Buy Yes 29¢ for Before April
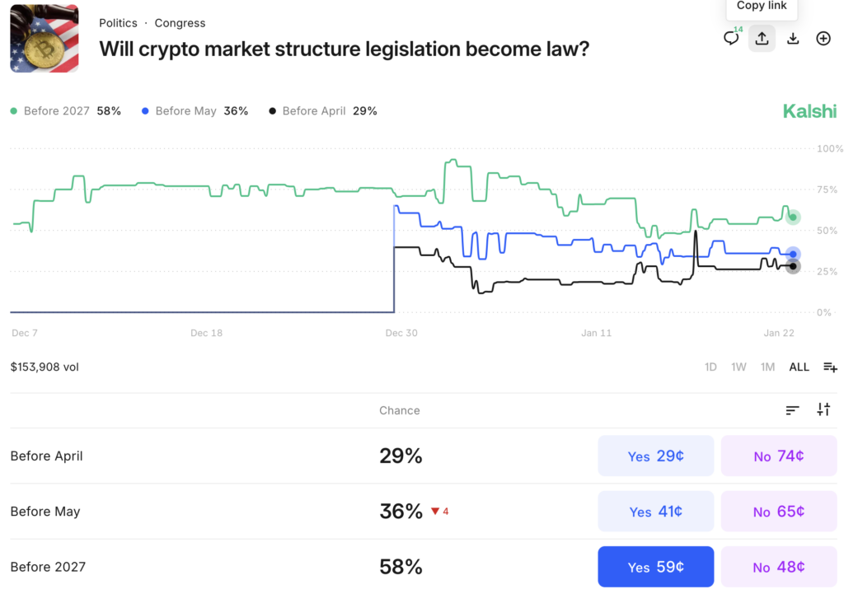Viewport: 844px width, 594px height. coord(655,456)
